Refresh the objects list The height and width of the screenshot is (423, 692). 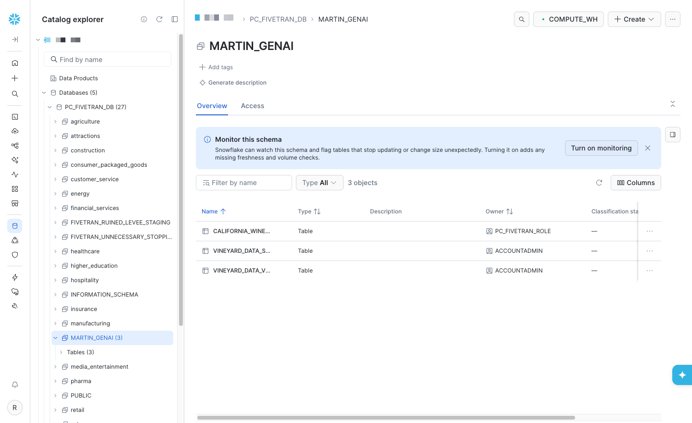pos(599,183)
